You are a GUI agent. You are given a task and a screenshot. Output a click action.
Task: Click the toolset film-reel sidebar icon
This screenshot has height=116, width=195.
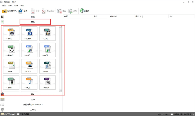[3, 110]
